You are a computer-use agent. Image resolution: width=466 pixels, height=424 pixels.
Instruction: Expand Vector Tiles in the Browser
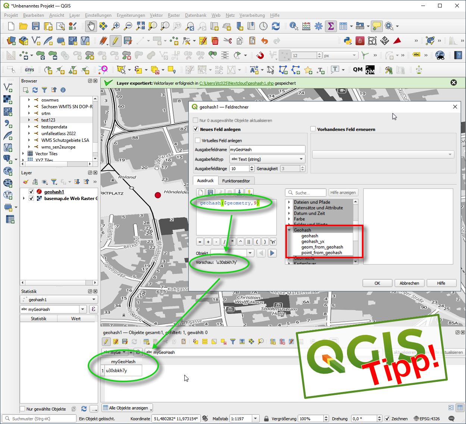click(x=23, y=153)
